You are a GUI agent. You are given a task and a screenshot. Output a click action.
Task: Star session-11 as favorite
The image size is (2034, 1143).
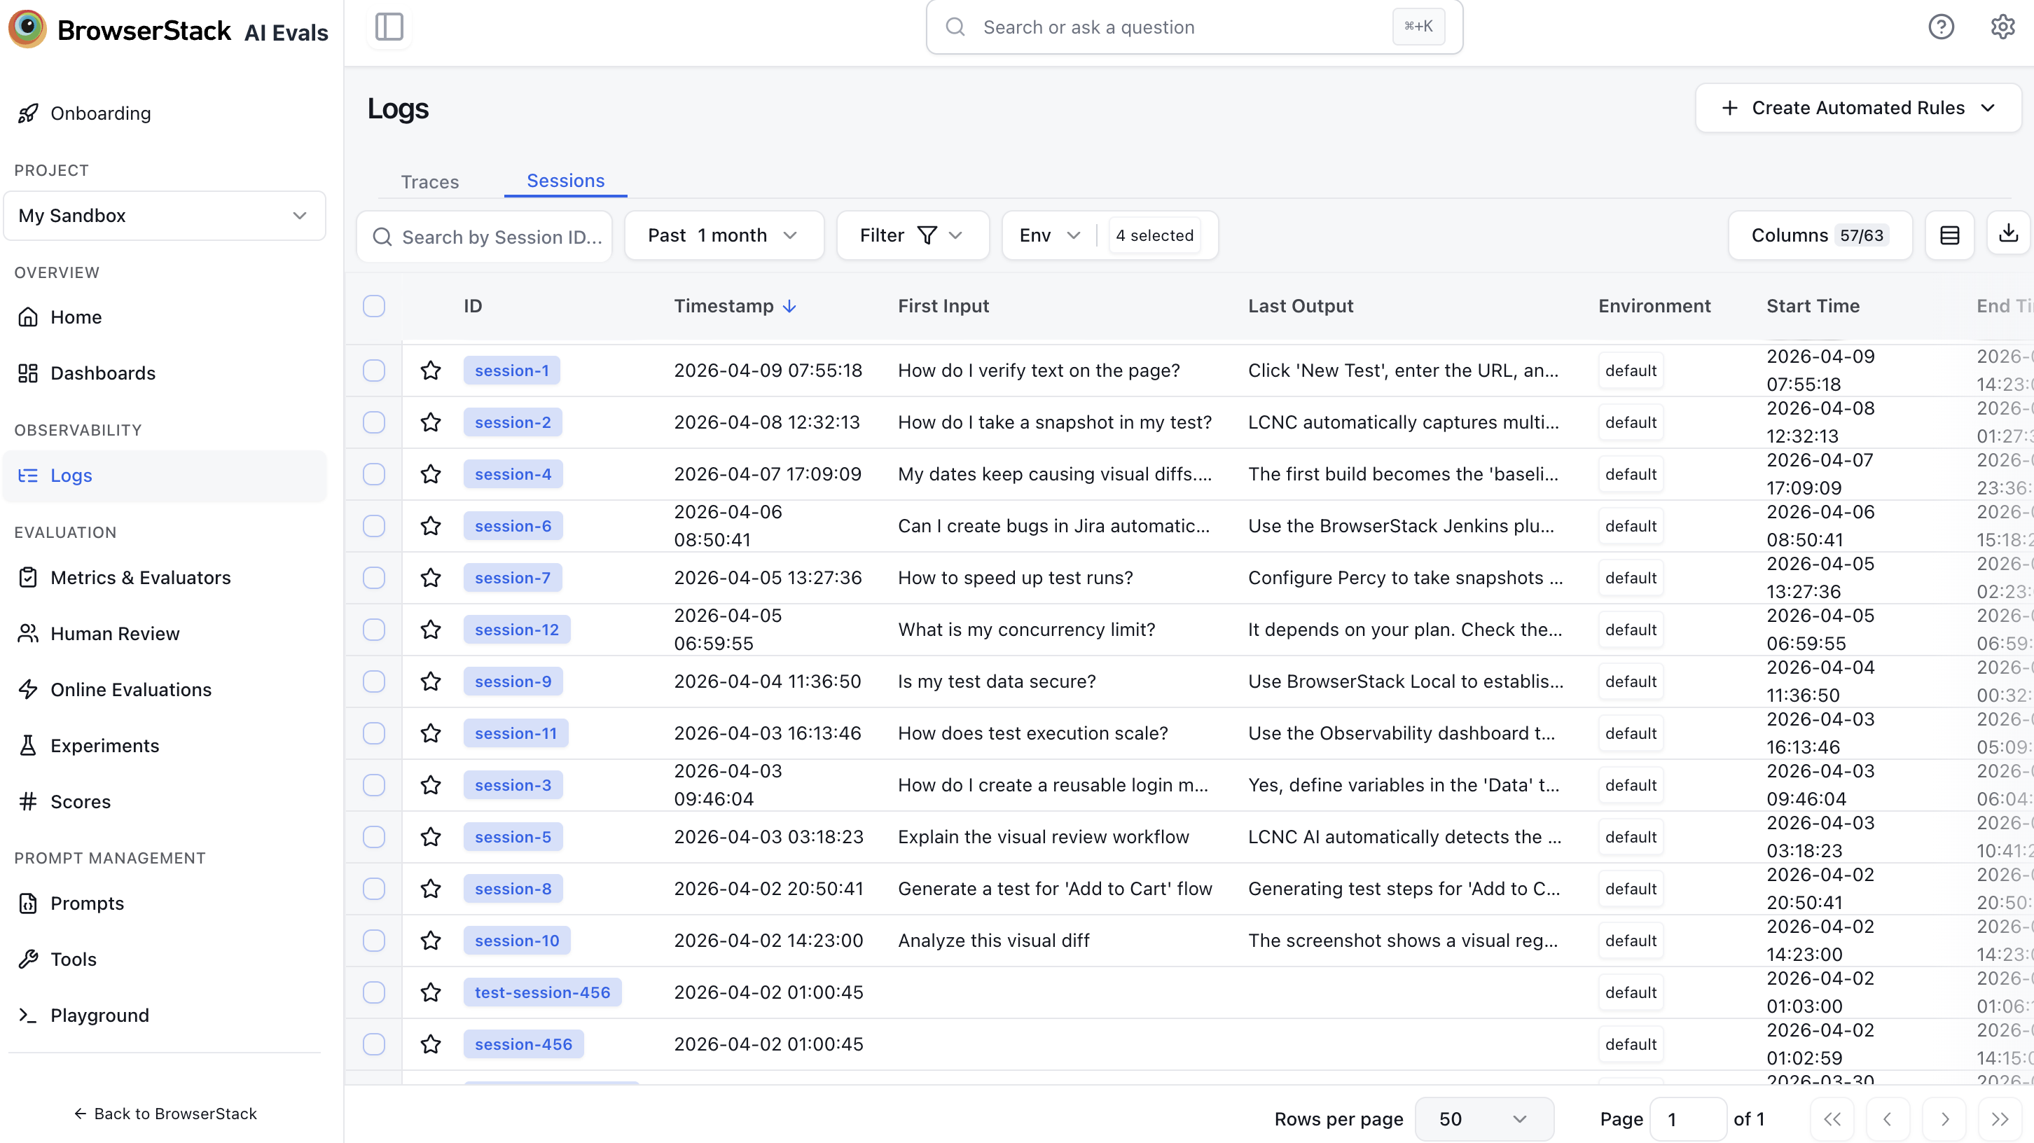430,733
